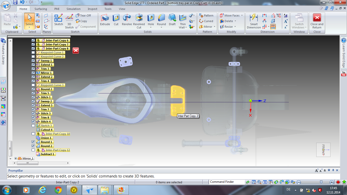Open the Simulation ribbon tab
Viewport: 347px width, 195px height.
pyautogui.click(x=73, y=9)
